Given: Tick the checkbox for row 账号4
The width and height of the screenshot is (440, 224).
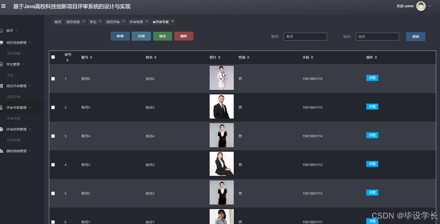Looking at the screenshot, I should 53,136.
